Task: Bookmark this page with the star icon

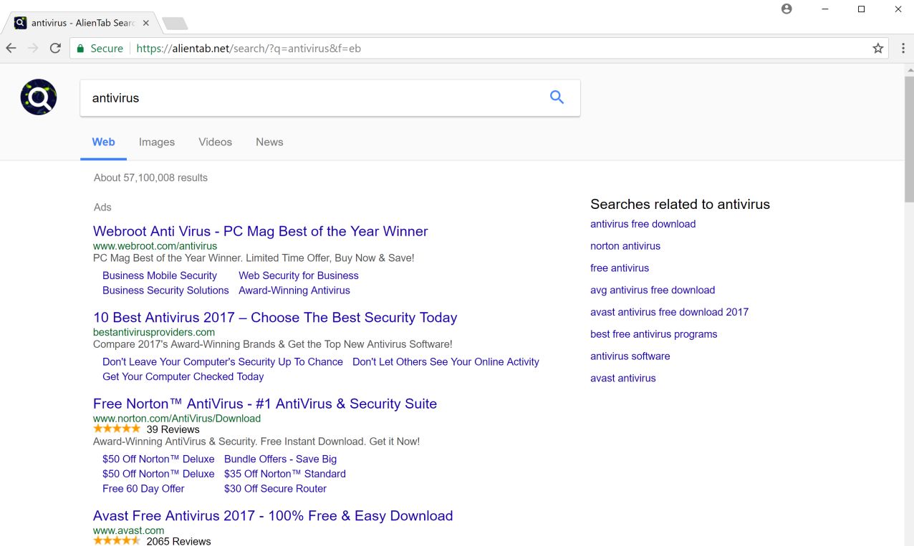Action: [877, 48]
